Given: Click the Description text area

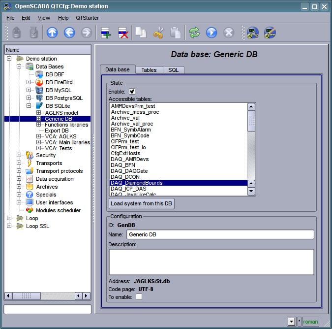Looking at the screenshot, I should point(211,262).
